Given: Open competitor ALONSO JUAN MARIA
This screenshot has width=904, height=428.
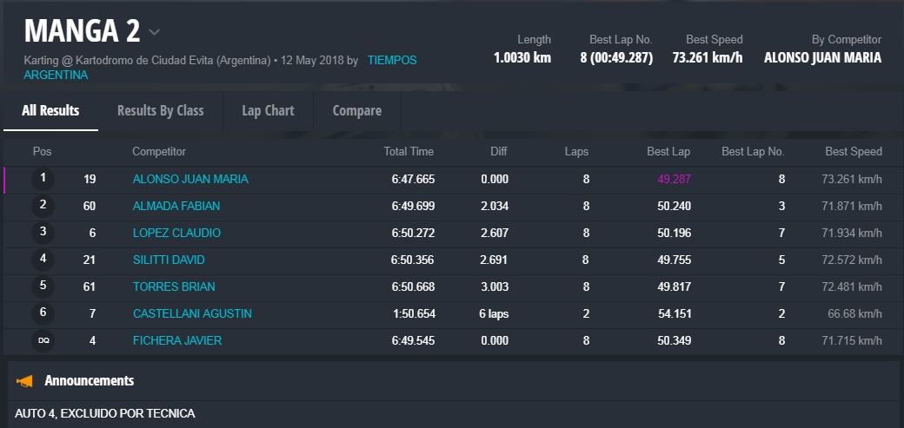Looking at the screenshot, I should coord(190,179).
